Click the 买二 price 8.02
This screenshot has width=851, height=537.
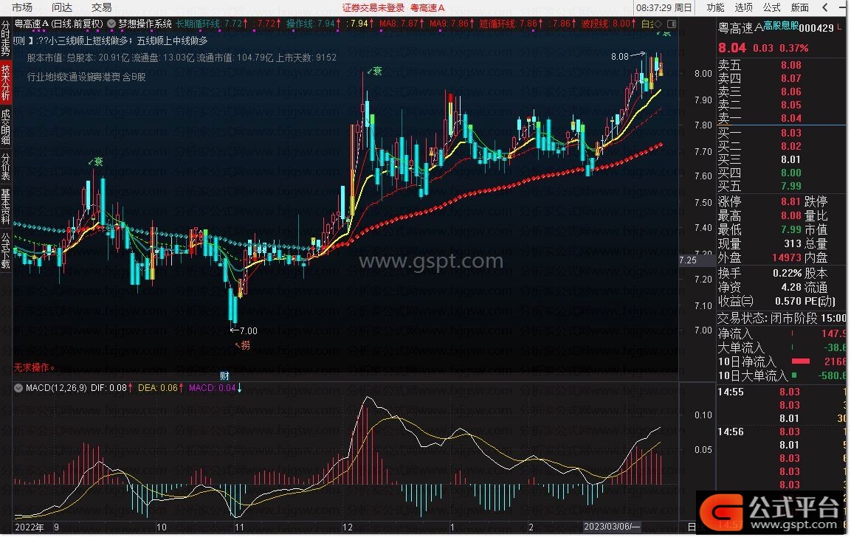coord(790,146)
